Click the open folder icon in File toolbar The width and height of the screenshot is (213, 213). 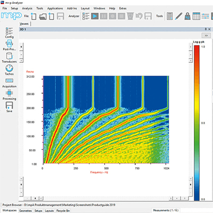[43, 17]
